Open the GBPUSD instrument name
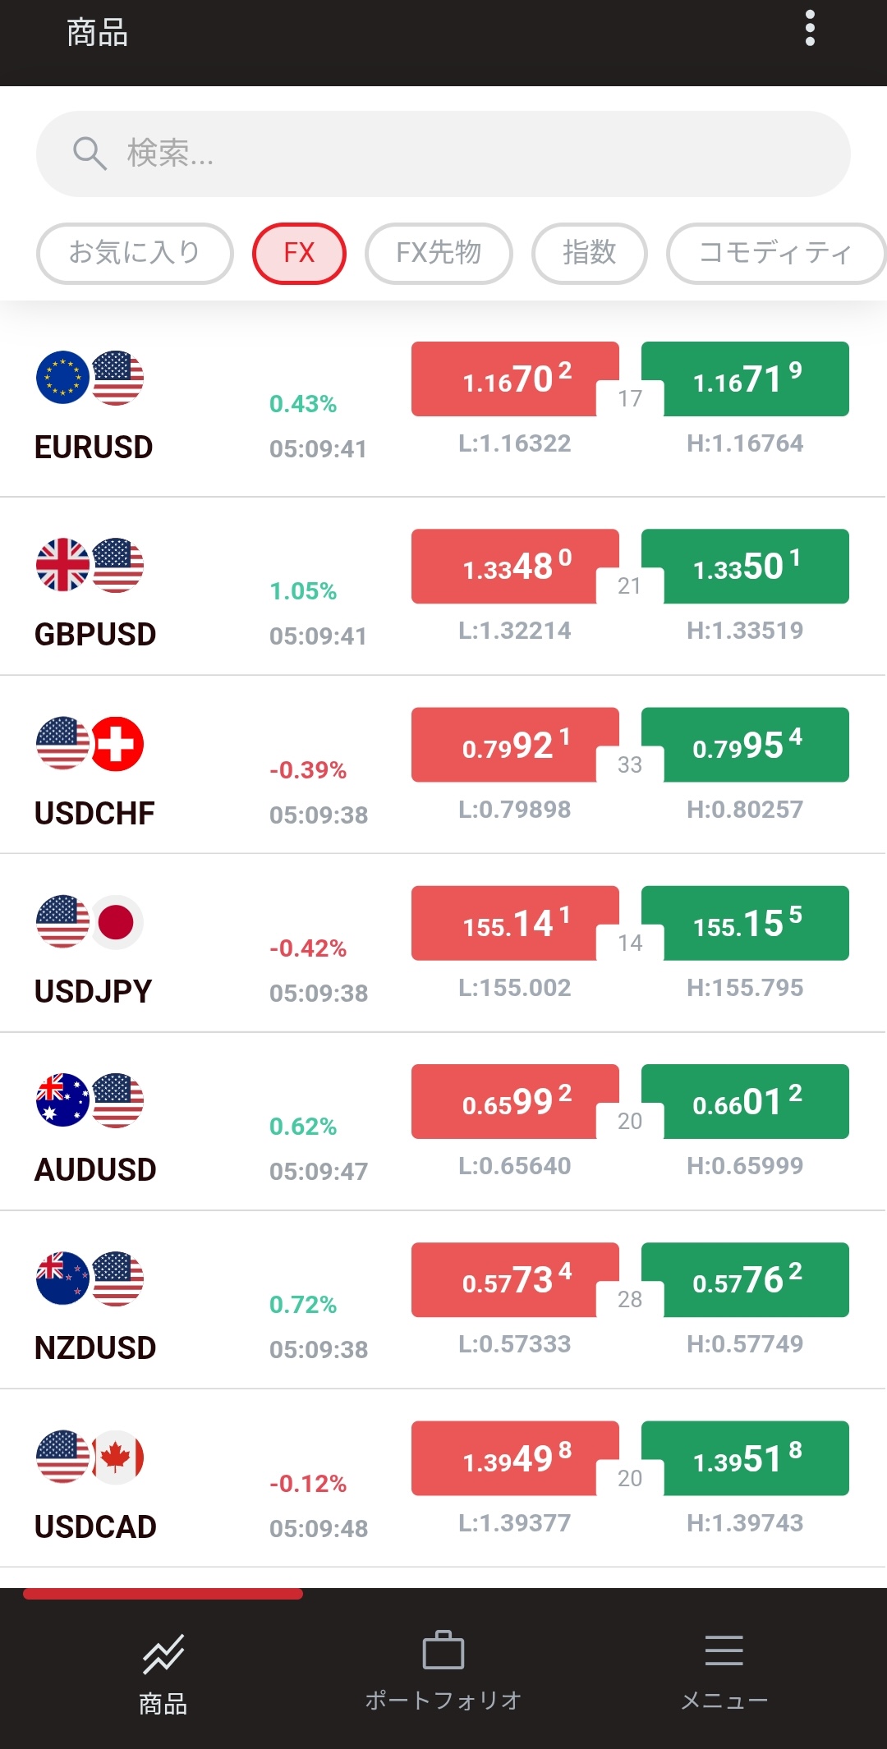This screenshot has width=887, height=1749. pyautogui.click(x=95, y=634)
